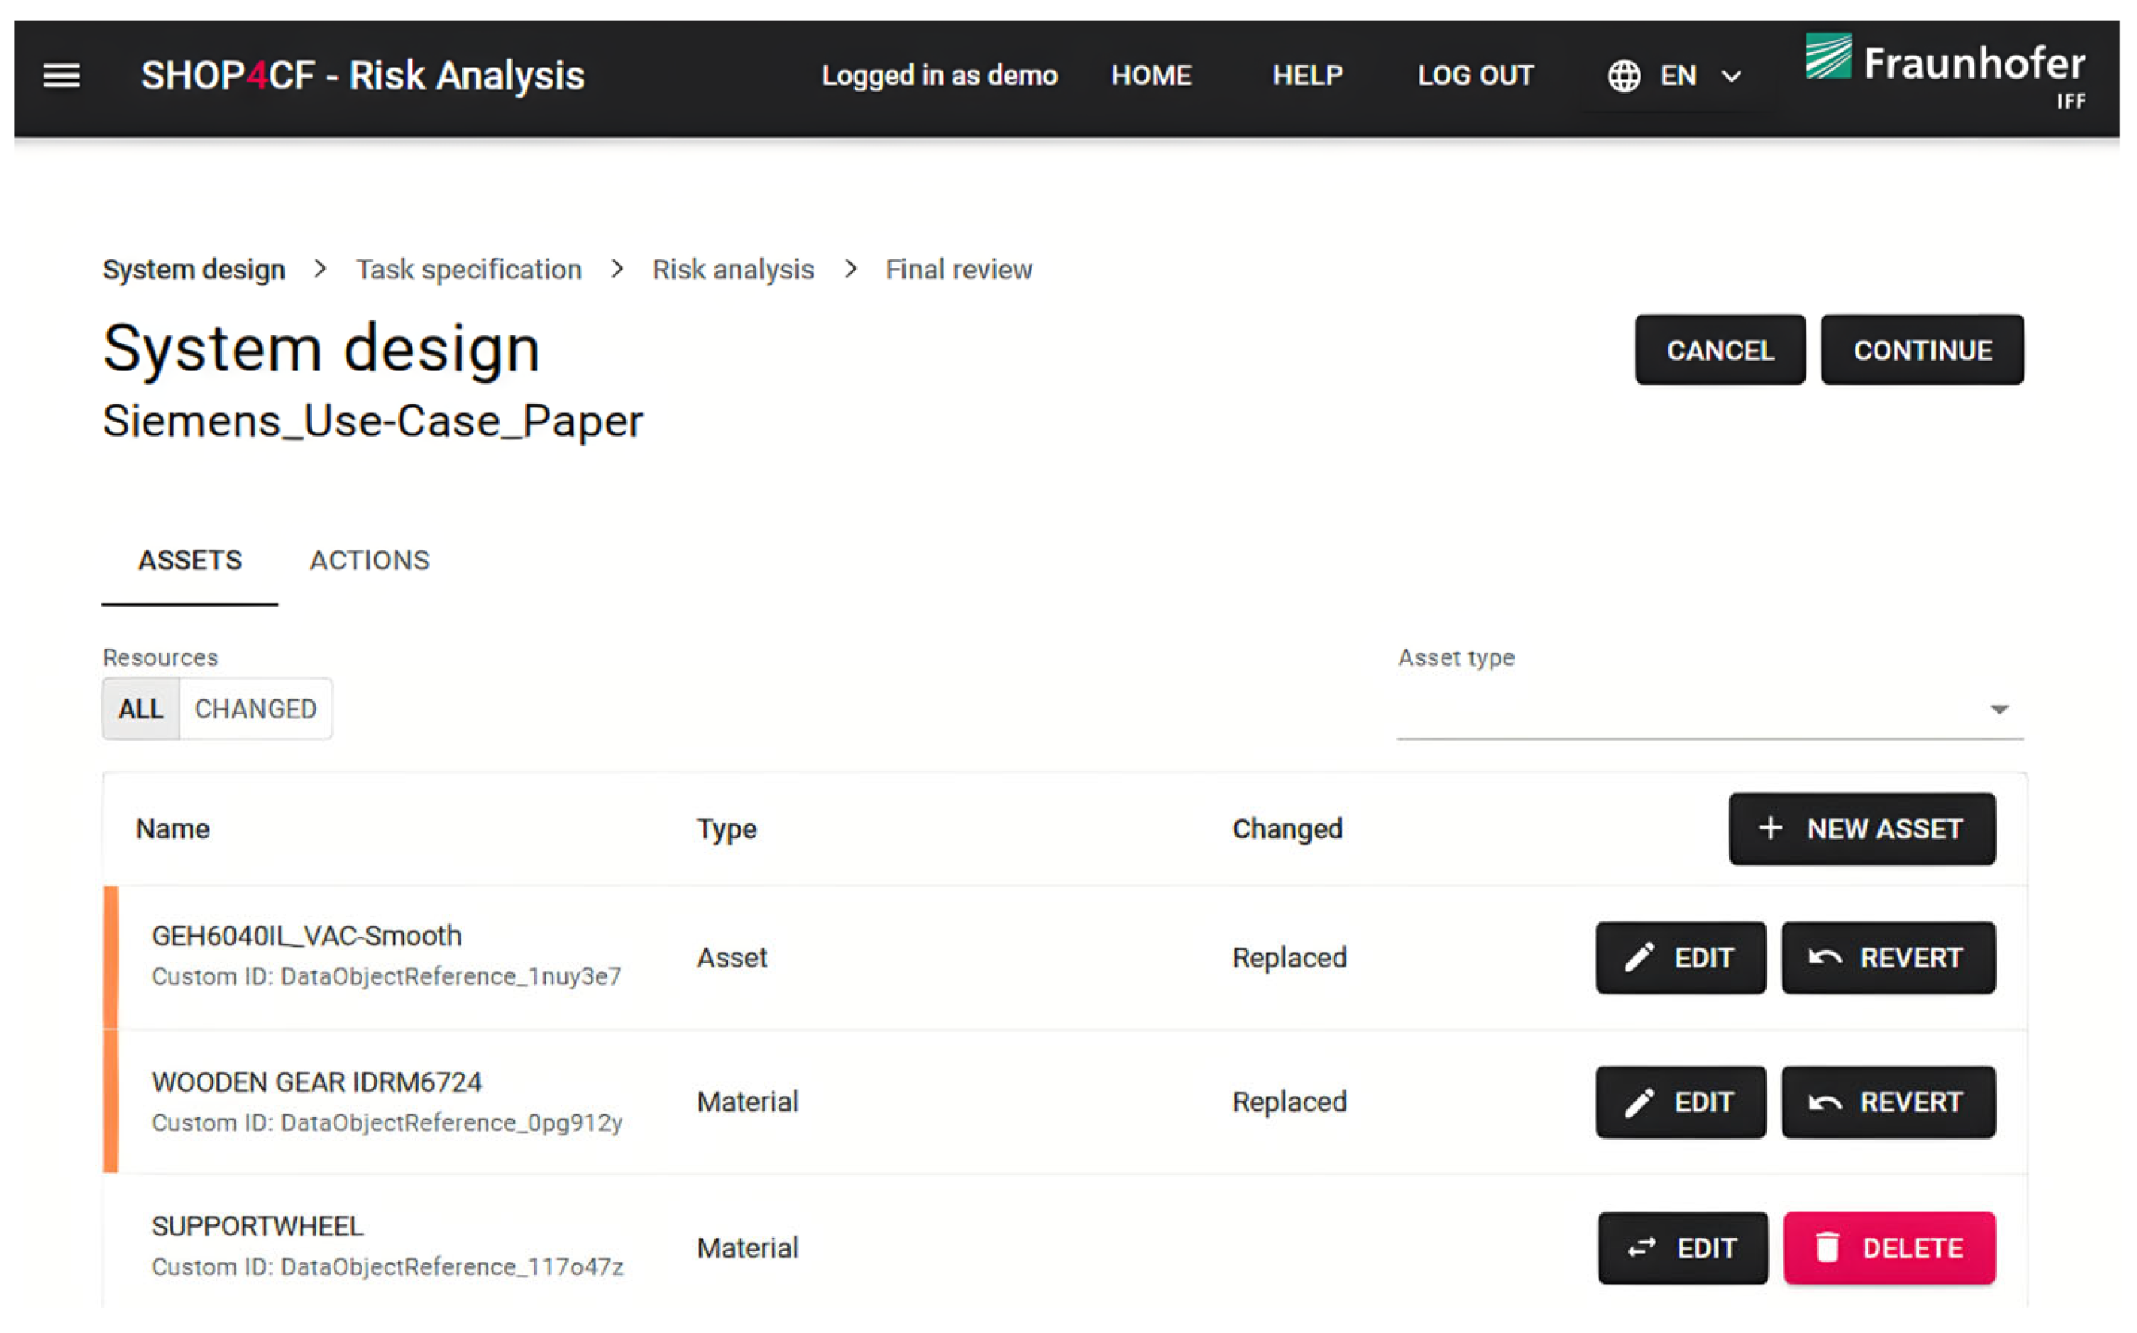Click the Fraunhofer IFF logo
The width and height of the screenshot is (2137, 1333).
pos(1945,69)
